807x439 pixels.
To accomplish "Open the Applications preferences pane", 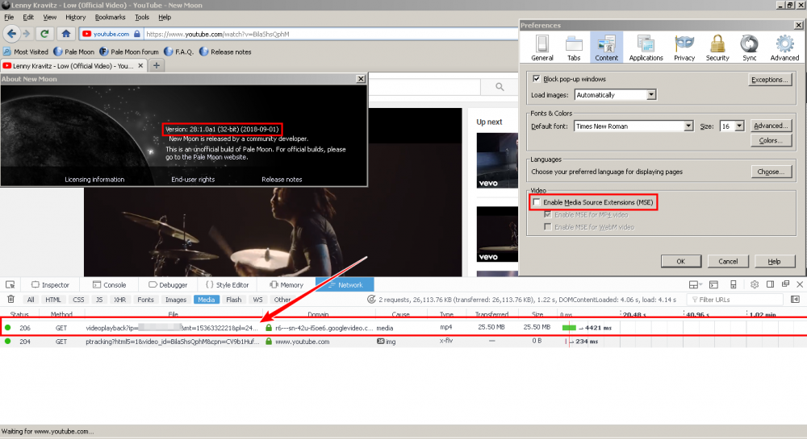I will click(646, 48).
